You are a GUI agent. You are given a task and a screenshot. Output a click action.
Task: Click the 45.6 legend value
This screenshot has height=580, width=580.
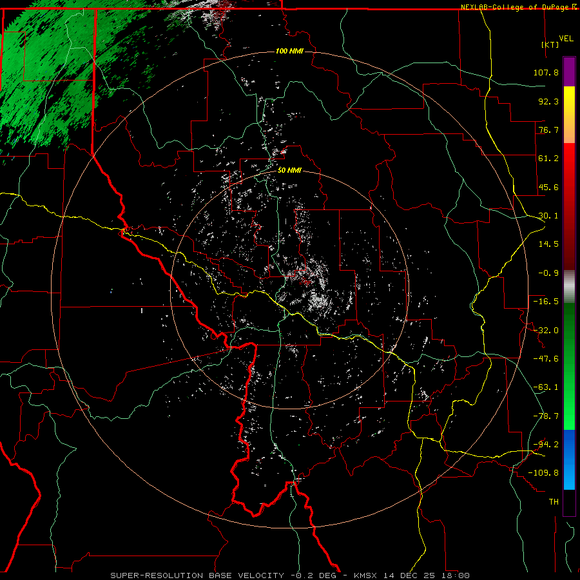tap(548, 187)
